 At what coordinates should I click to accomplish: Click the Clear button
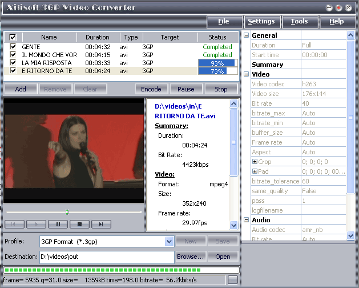[x=90, y=89]
